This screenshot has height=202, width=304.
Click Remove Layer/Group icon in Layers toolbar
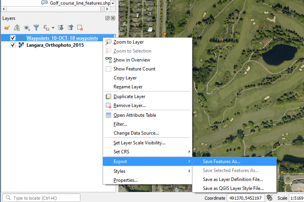[80, 28]
